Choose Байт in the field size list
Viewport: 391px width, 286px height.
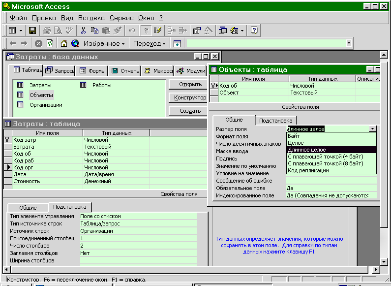click(331, 136)
